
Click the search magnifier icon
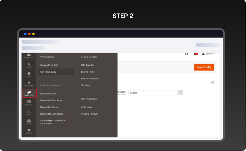(187, 54)
